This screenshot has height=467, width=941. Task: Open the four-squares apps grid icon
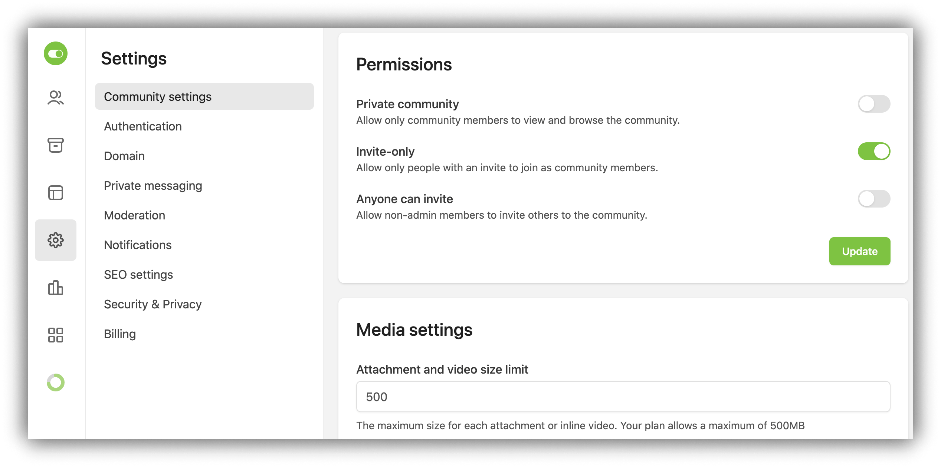pyautogui.click(x=56, y=335)
